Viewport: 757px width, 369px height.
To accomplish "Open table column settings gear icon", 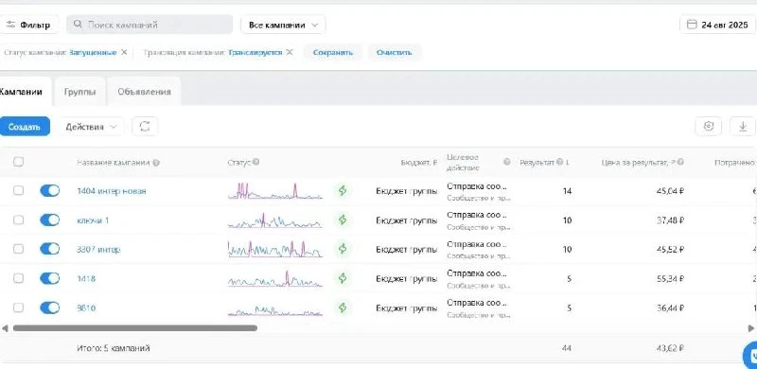I will [x=708, y=126].
